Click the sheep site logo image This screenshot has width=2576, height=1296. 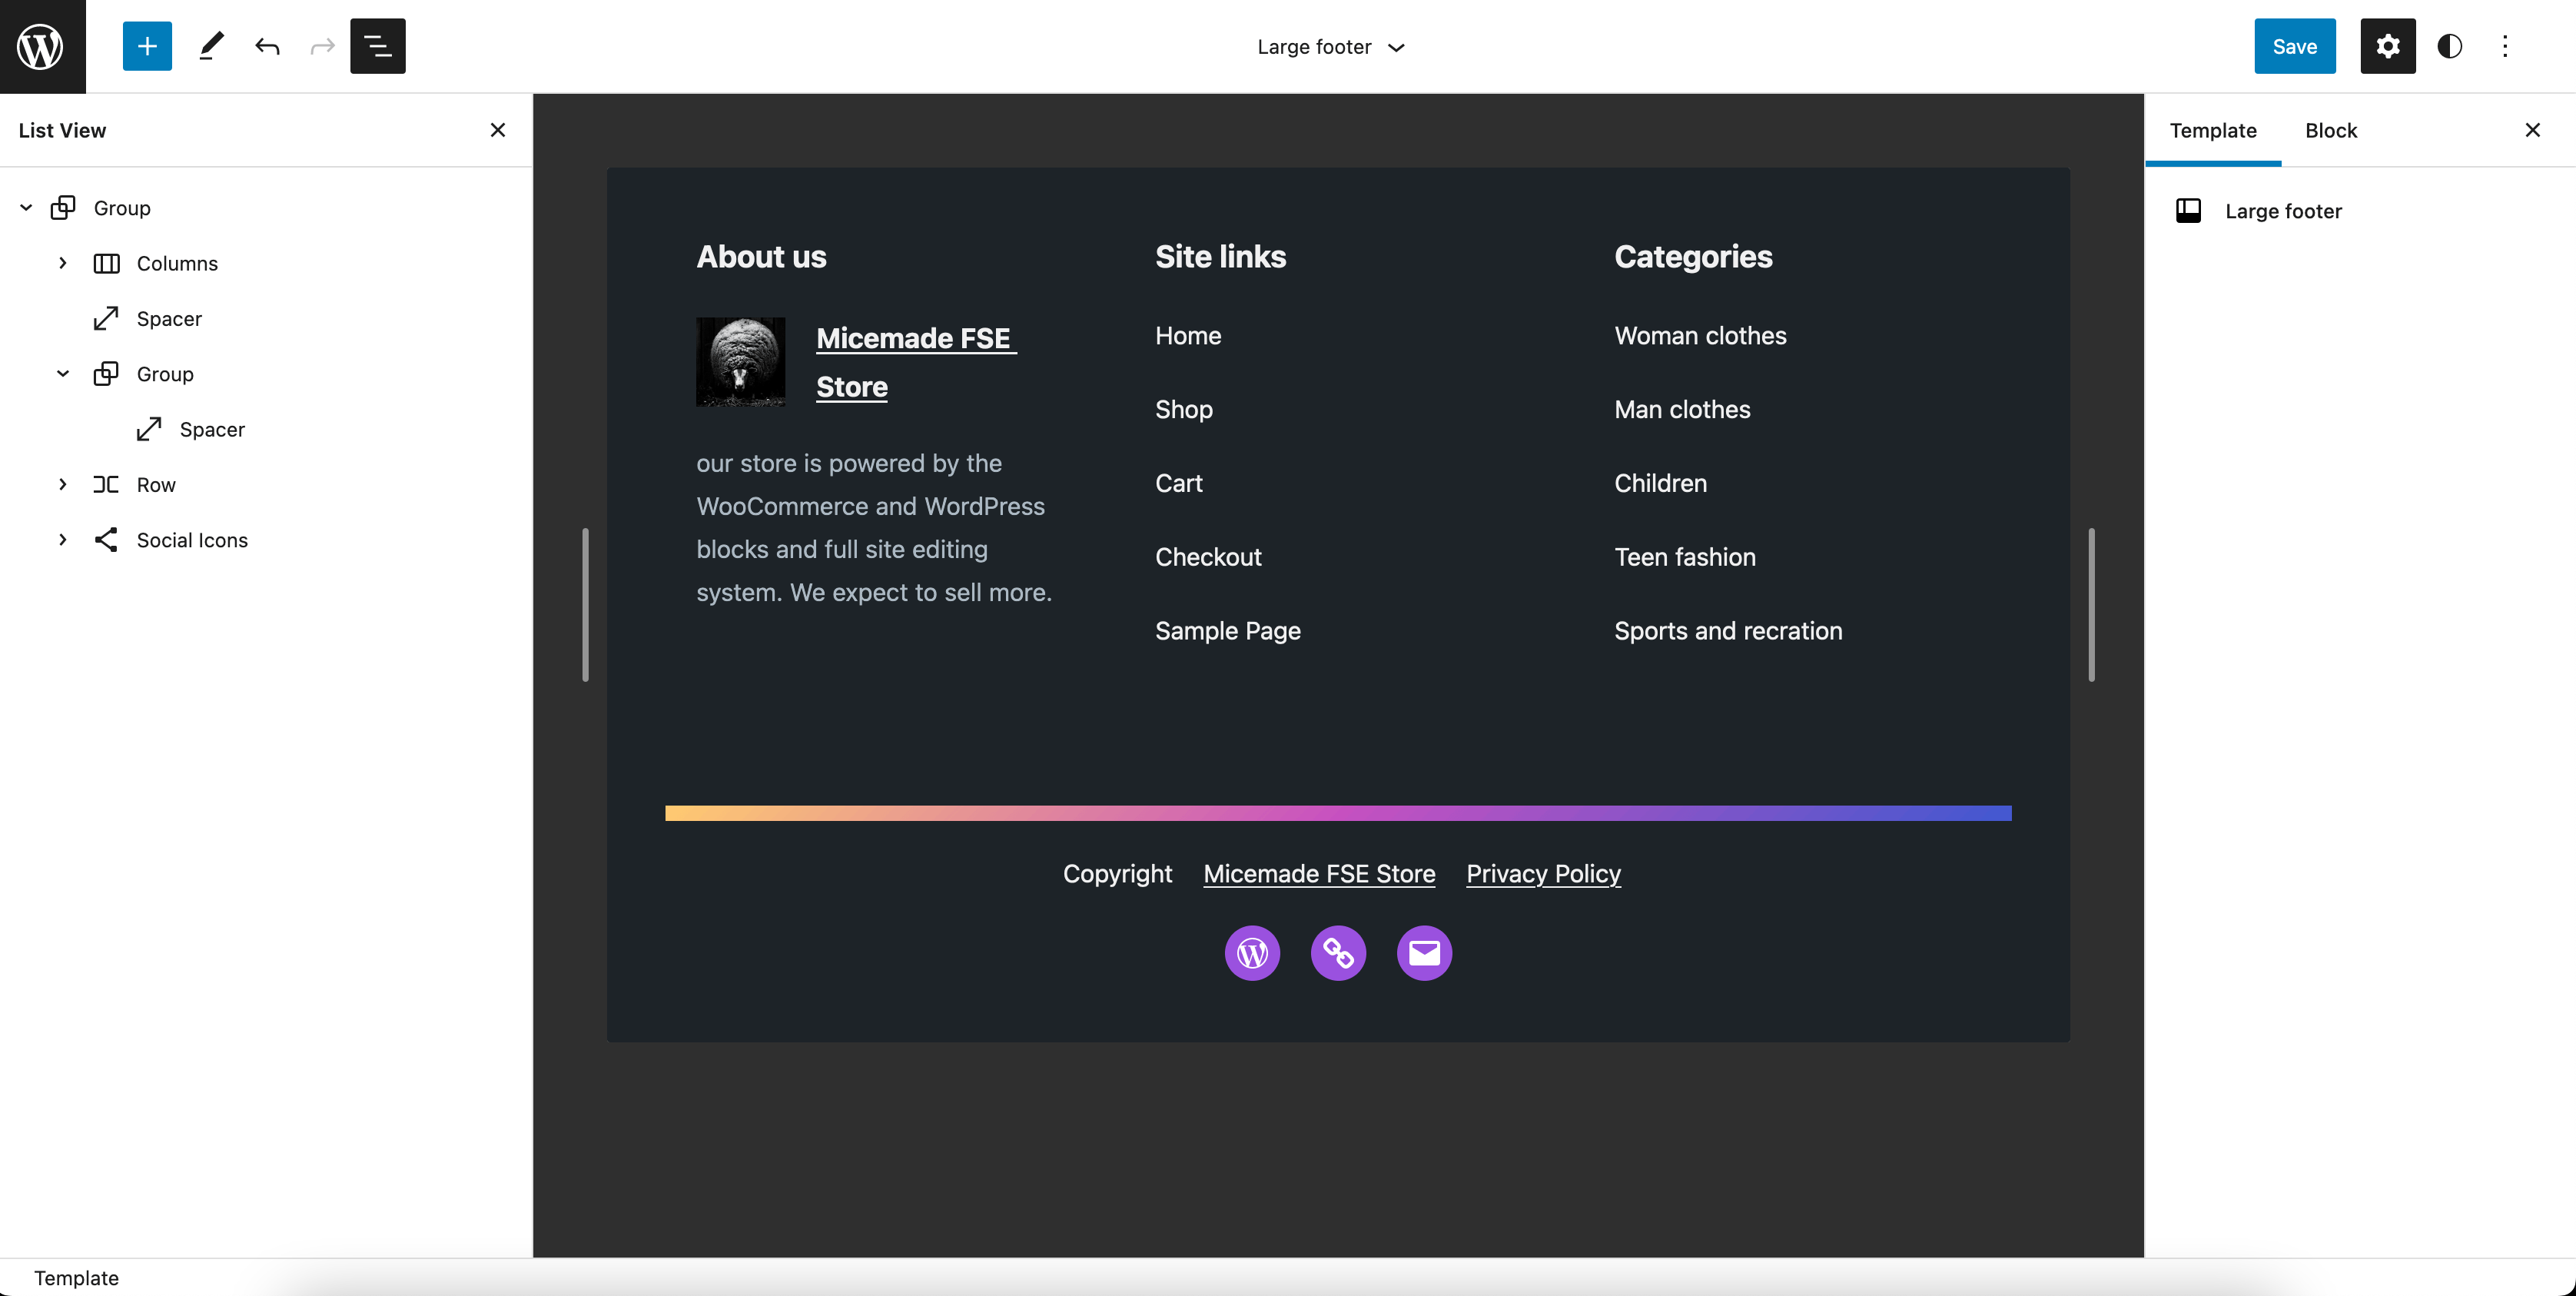741,362
